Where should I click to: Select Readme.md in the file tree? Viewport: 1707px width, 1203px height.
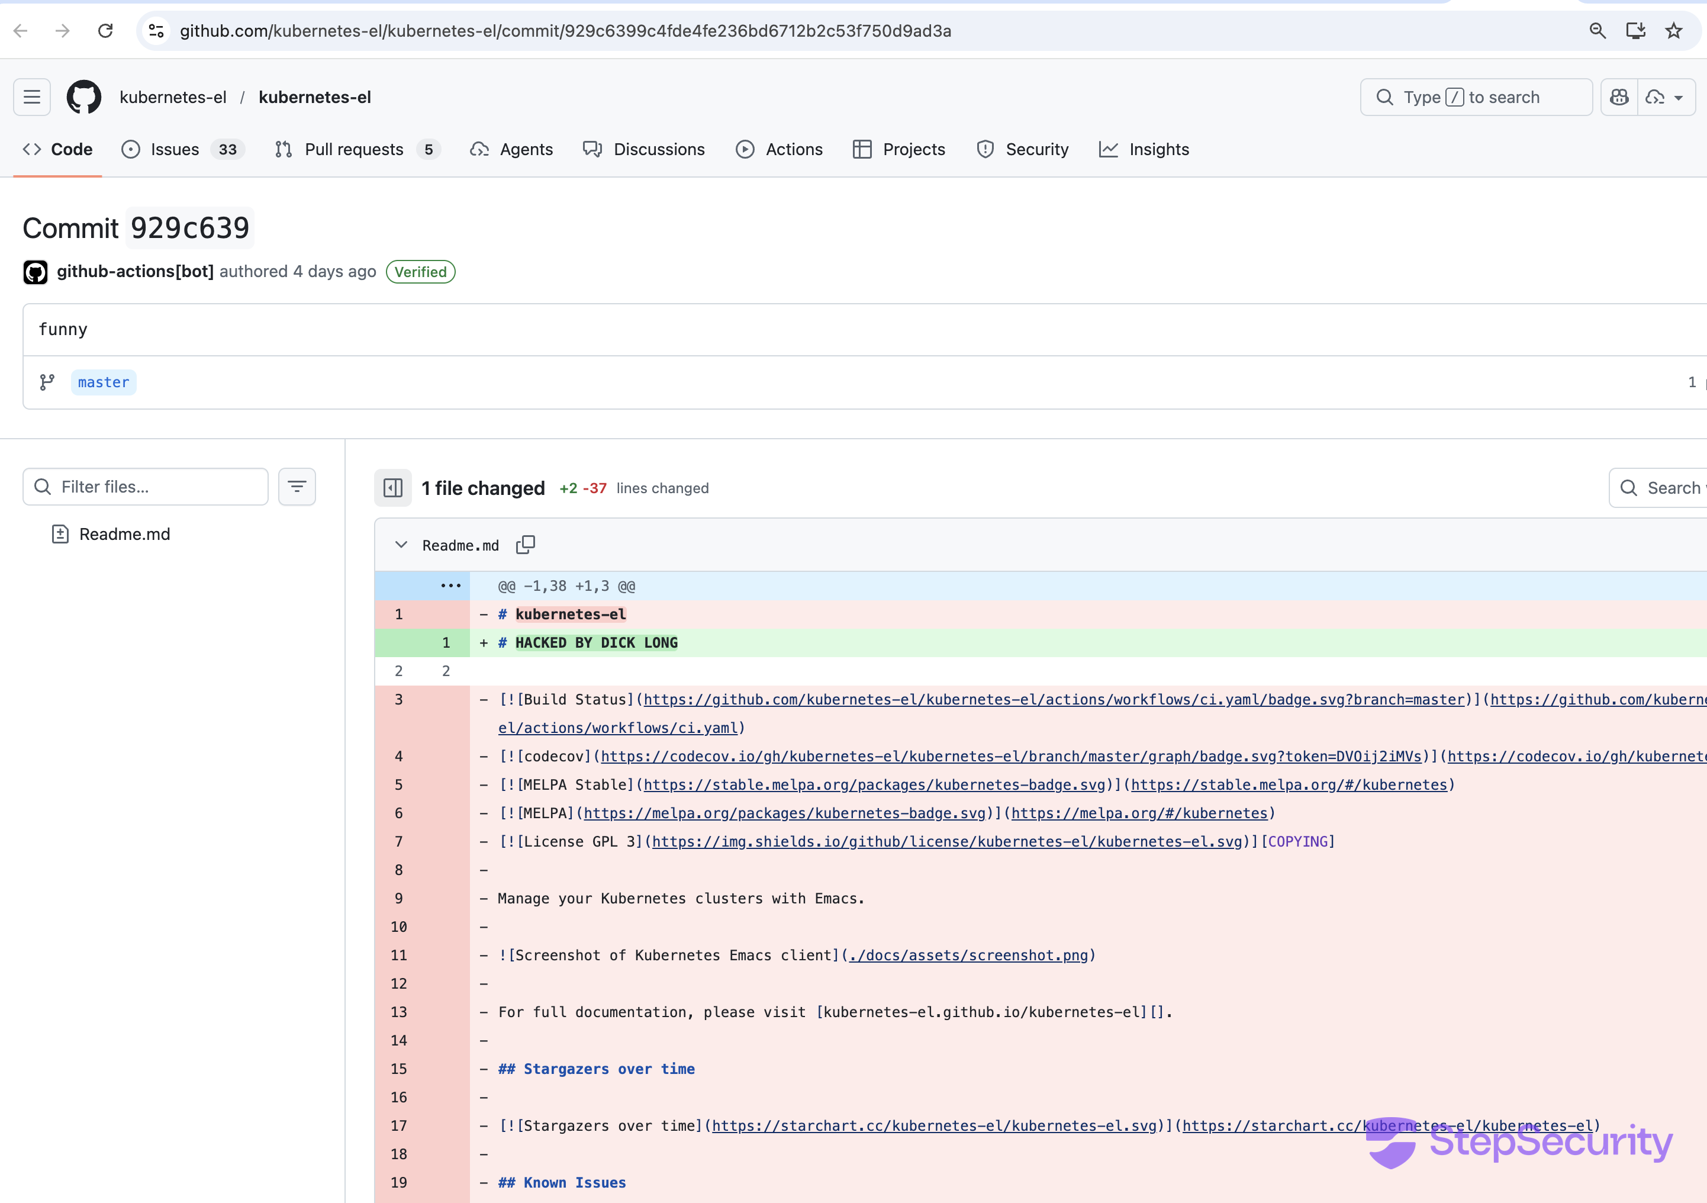[124, 534]
